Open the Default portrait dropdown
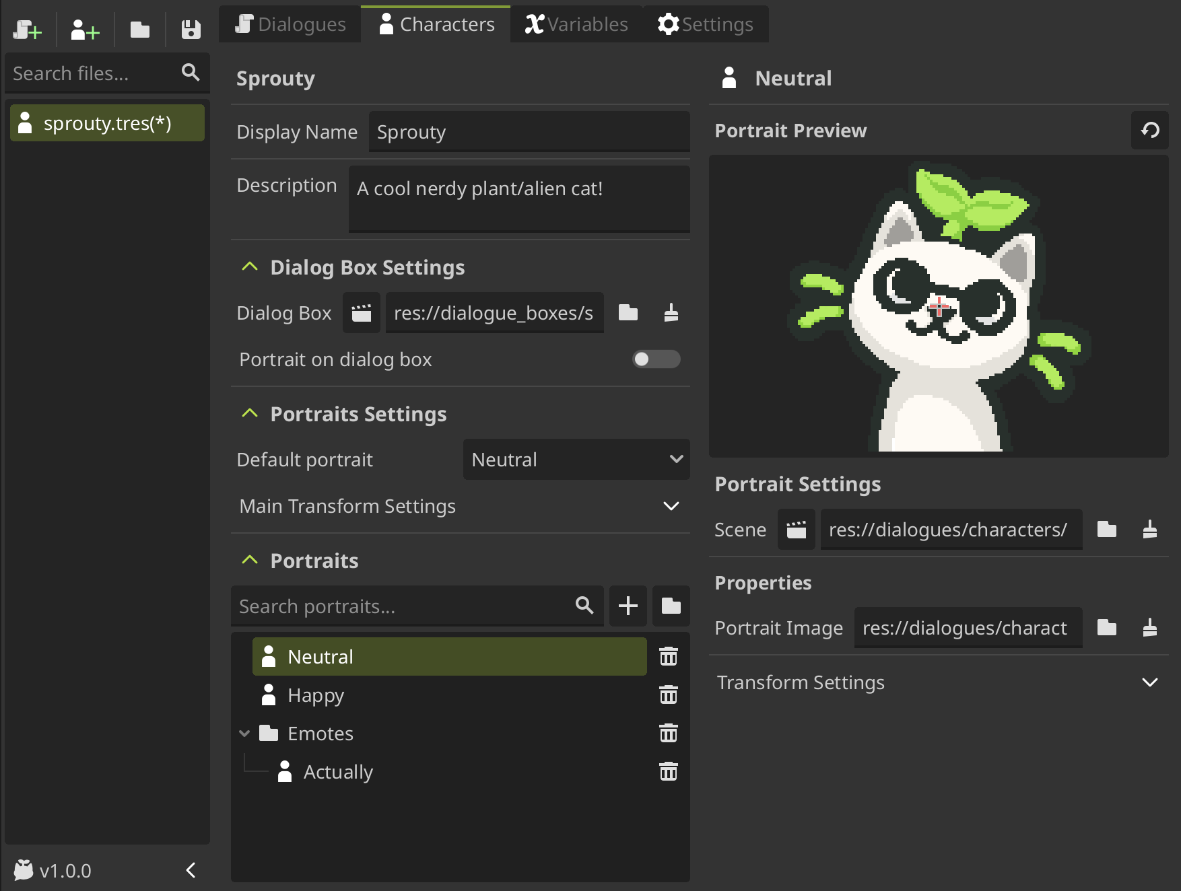 coord(576,460)
